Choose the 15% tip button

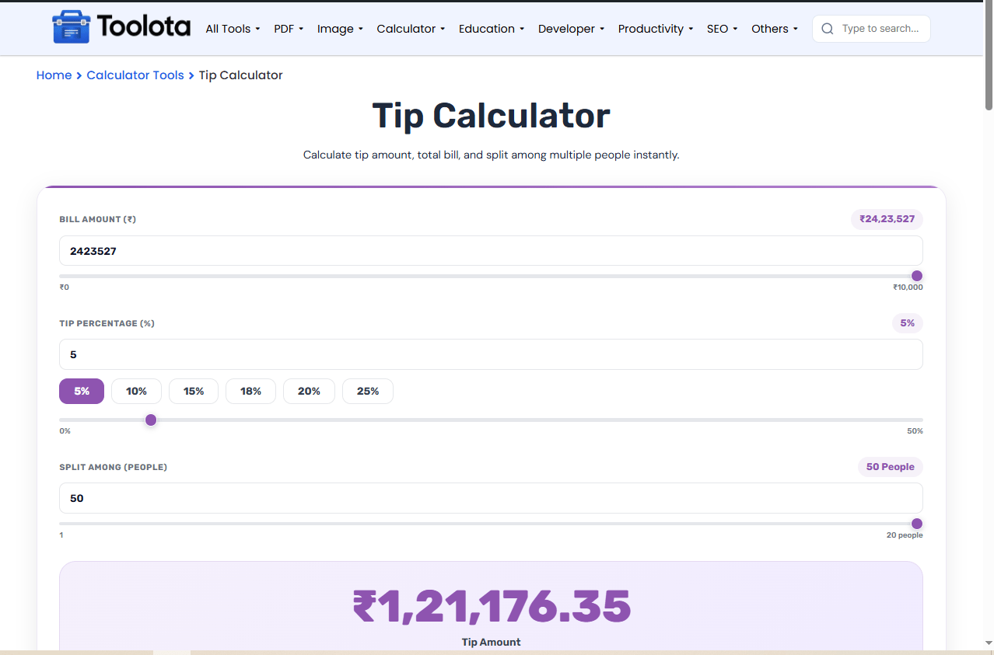pos(194,391)
